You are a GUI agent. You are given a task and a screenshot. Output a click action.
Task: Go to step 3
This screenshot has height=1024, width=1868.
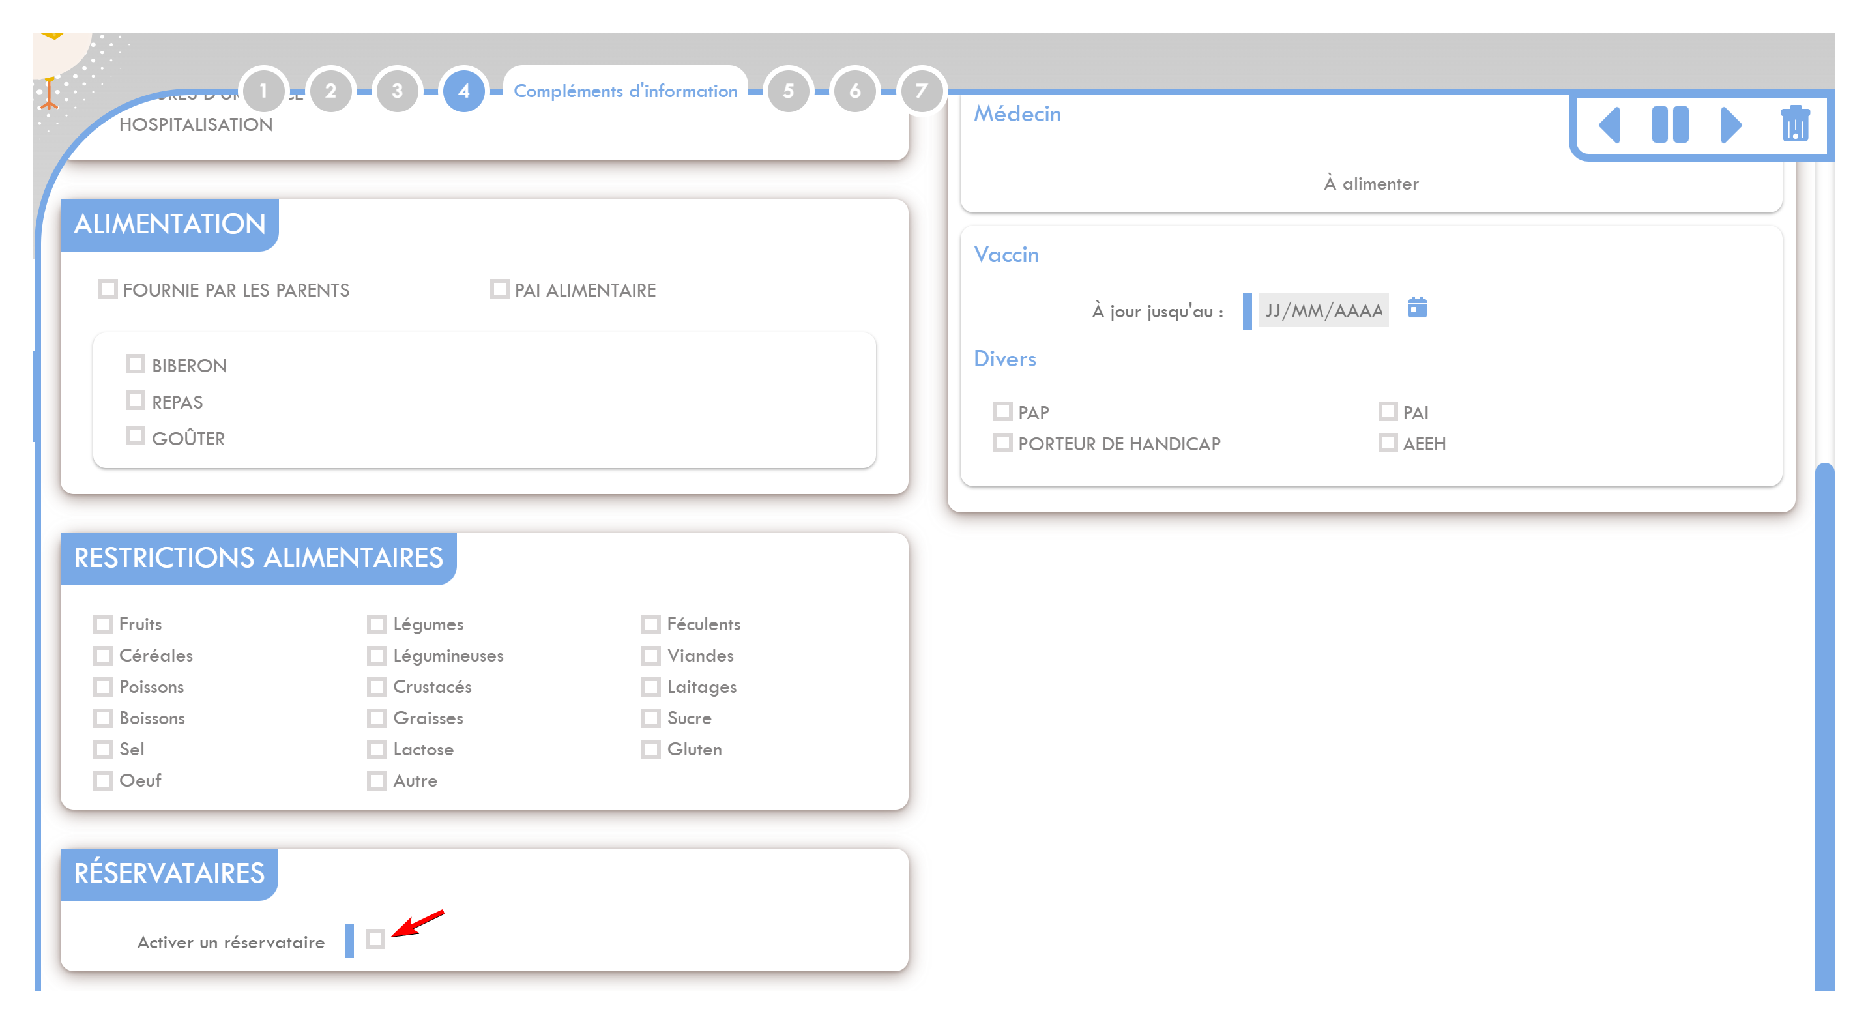coord(397,91)
